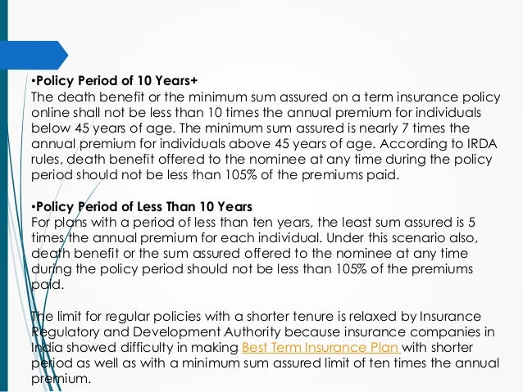Screen dimensions: 523x392
Task: Click the word 'paid.' ending the second paragraph
Action: 47,285
